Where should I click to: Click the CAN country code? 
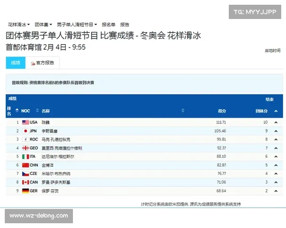(x=34, y=182)
